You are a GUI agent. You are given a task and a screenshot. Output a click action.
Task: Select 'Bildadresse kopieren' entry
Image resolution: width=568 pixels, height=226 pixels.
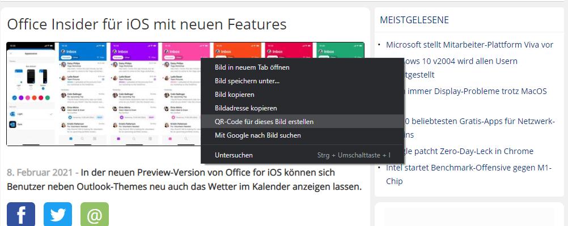point(302,108)
